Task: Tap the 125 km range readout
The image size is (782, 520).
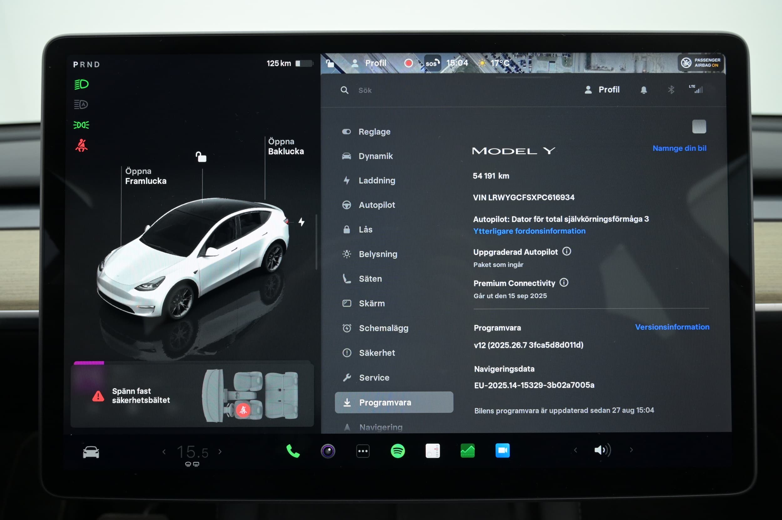Action: (x=279, y=63)
